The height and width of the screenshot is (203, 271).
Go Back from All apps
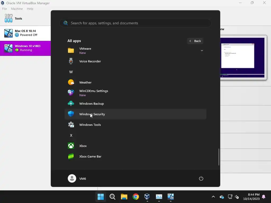195,41
